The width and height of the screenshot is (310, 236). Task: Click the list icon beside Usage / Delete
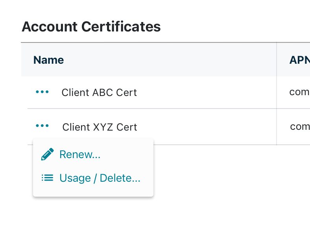tap(47, 178)
